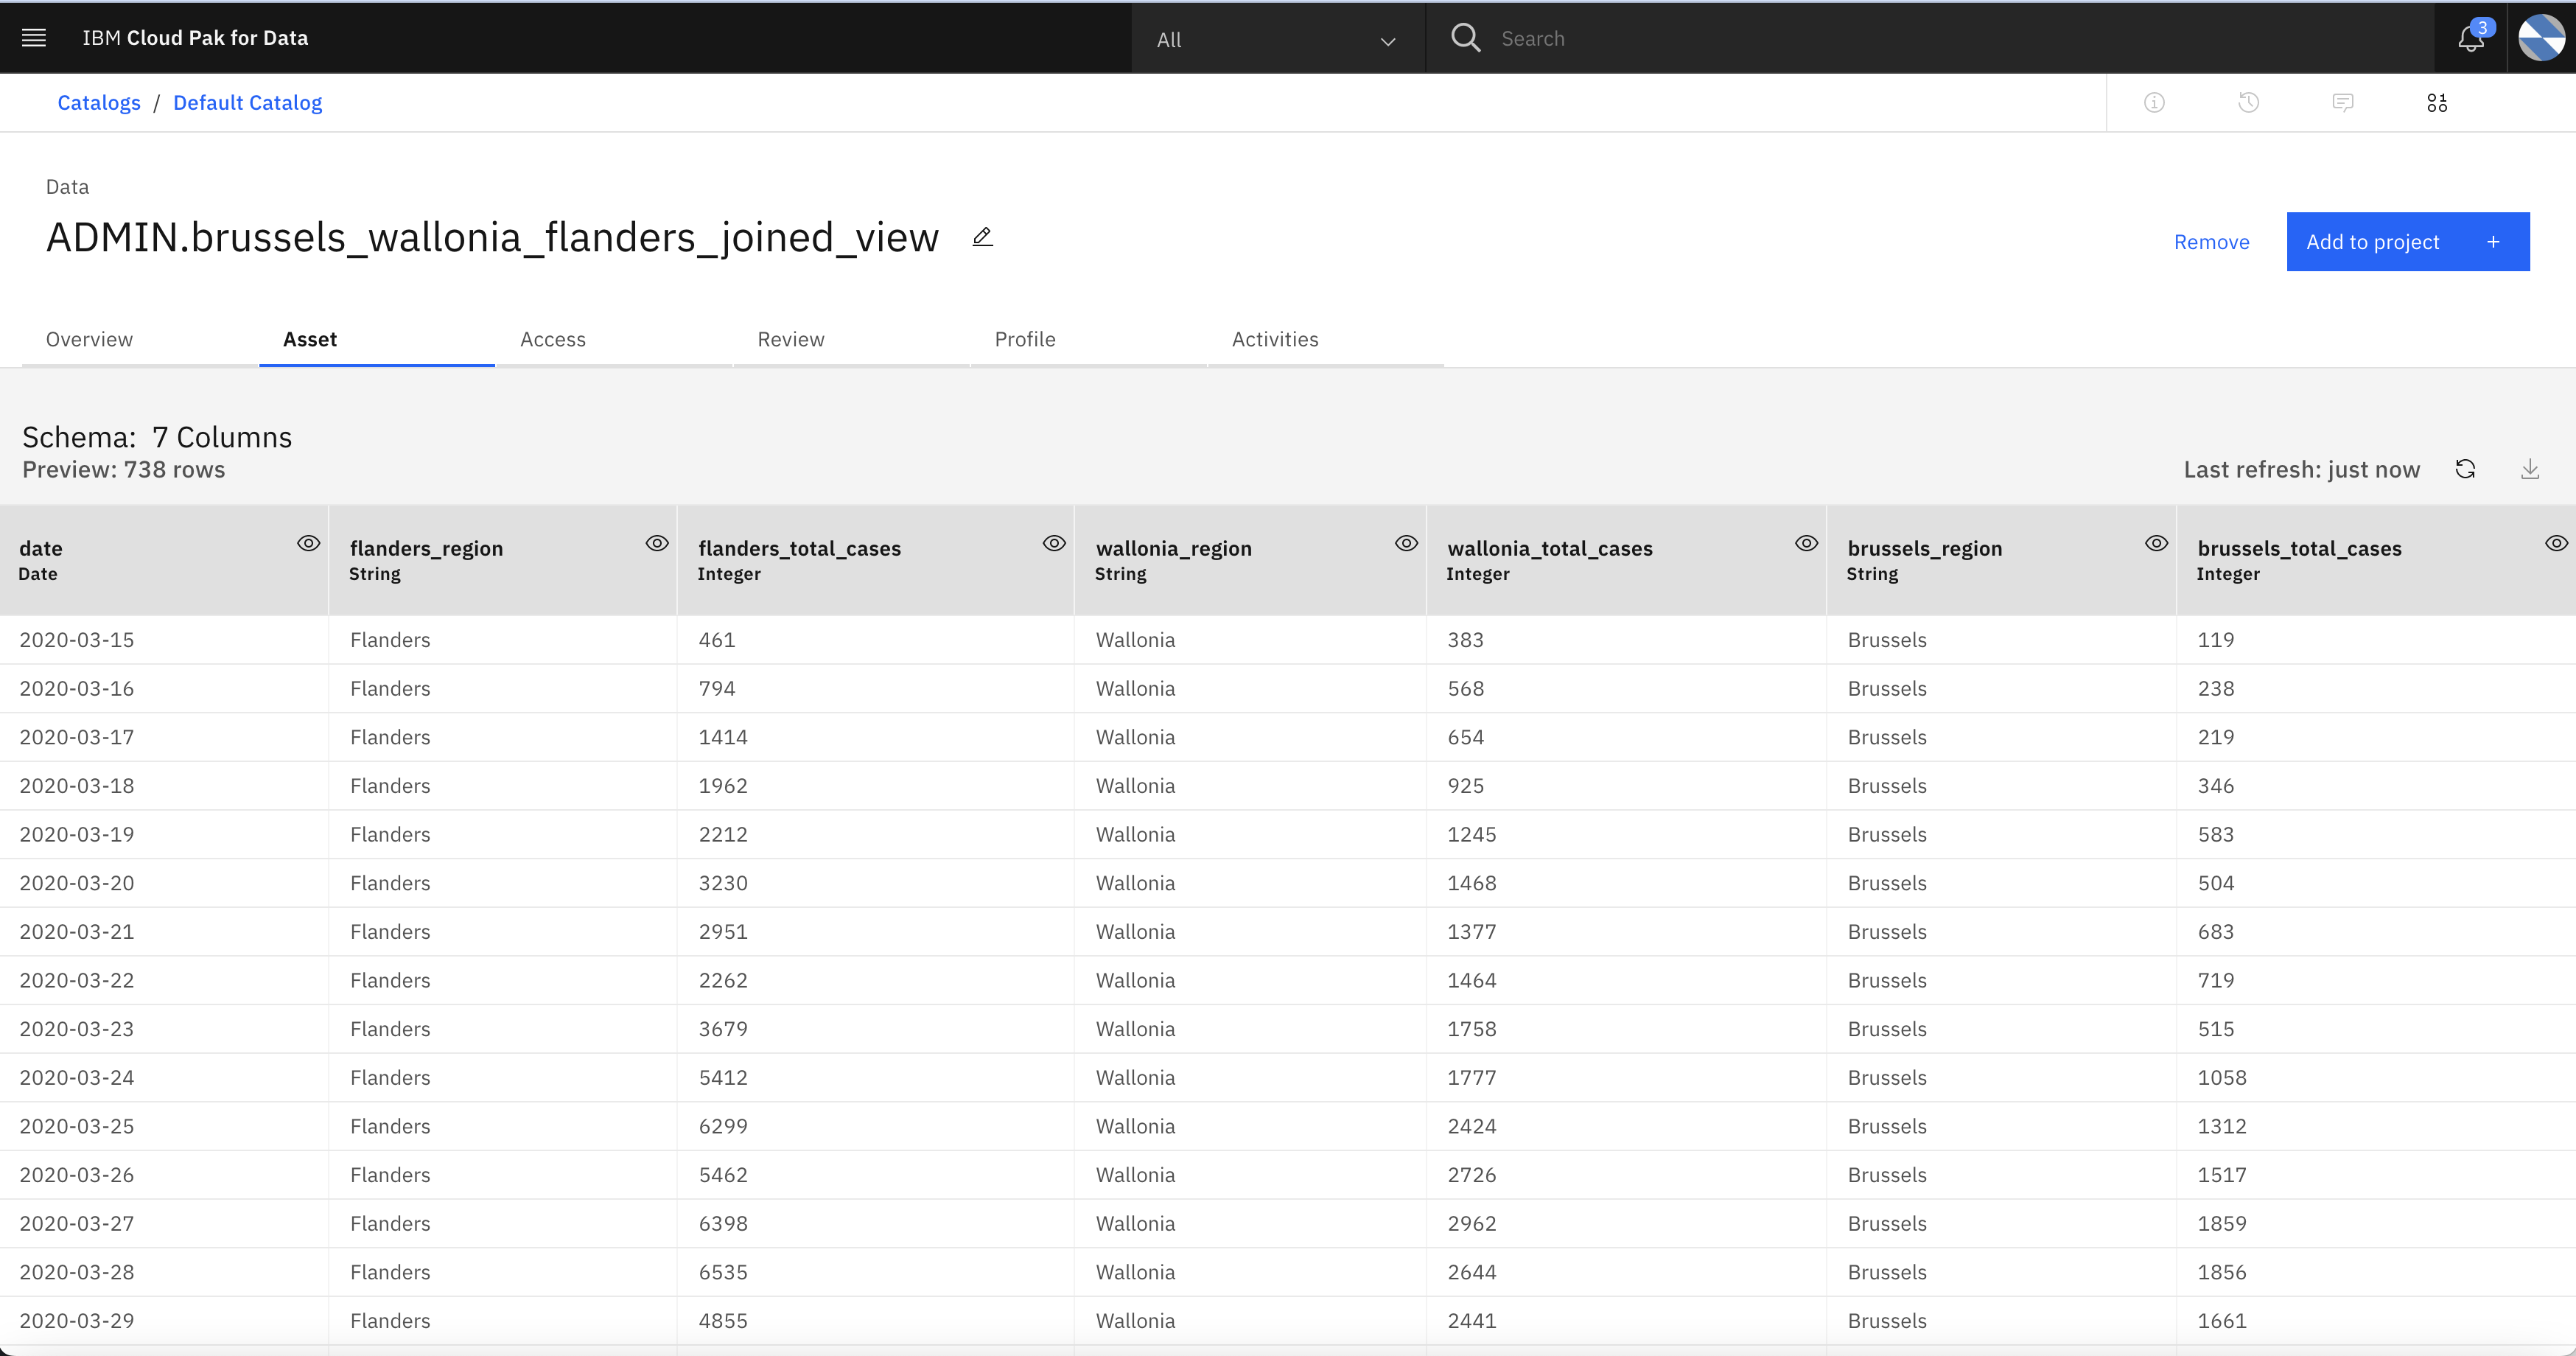Open the information panel icon

(2154, 102)
